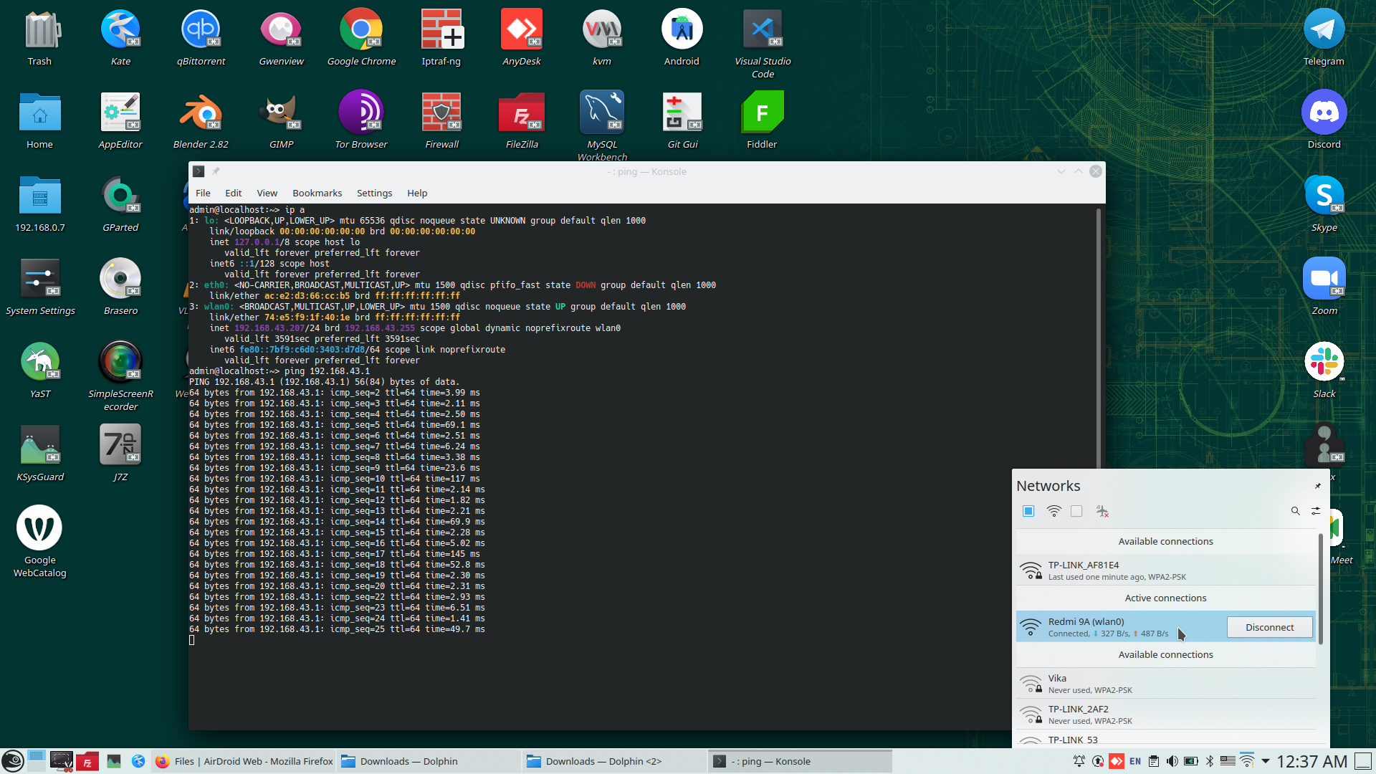
Task: Pin the Networks popup open
Action: (x=1317, y=486)
